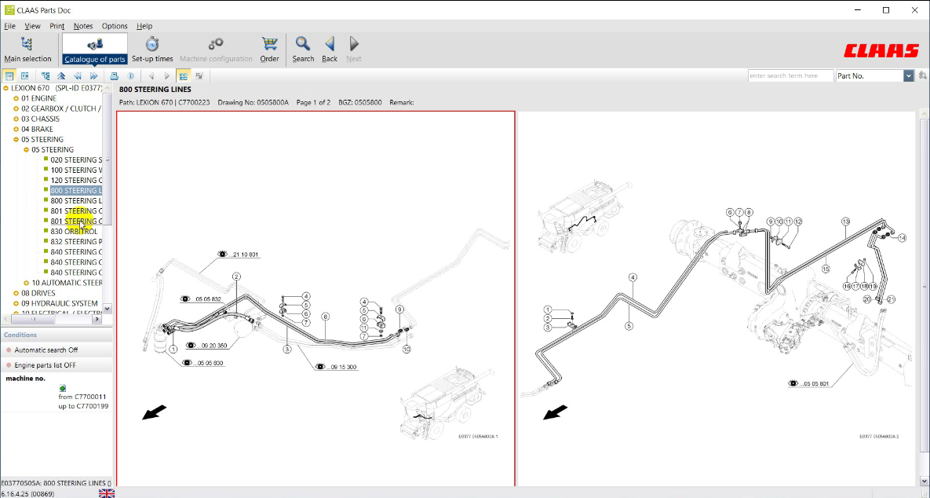The width and height of the screenshot is (930, 498).
Task: Select 832 STEERING tree entry
Action: [76, 242]
